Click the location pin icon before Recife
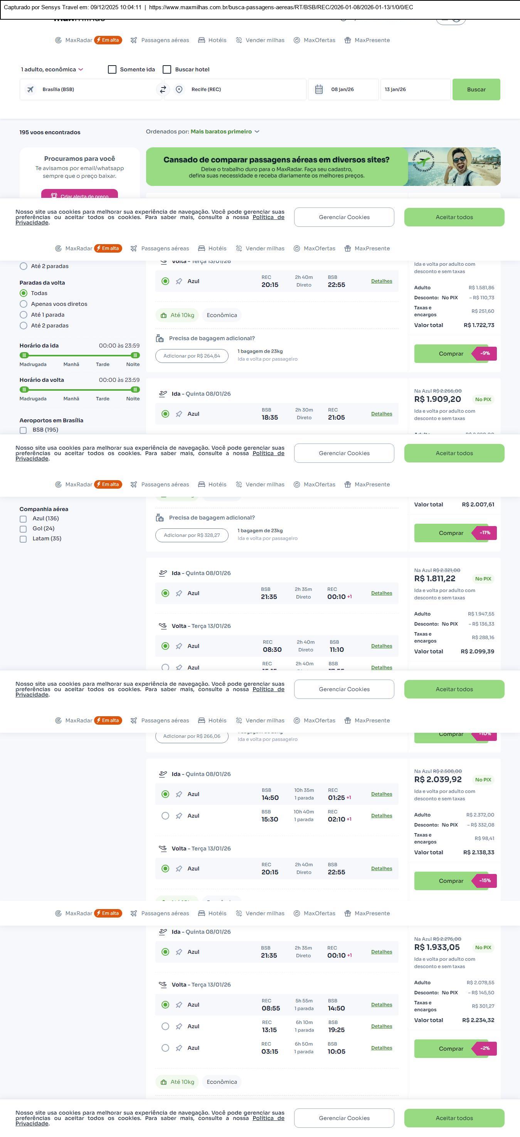 tap(179, 89)
